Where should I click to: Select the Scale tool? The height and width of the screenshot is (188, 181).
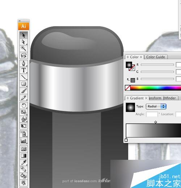(24, 112)
